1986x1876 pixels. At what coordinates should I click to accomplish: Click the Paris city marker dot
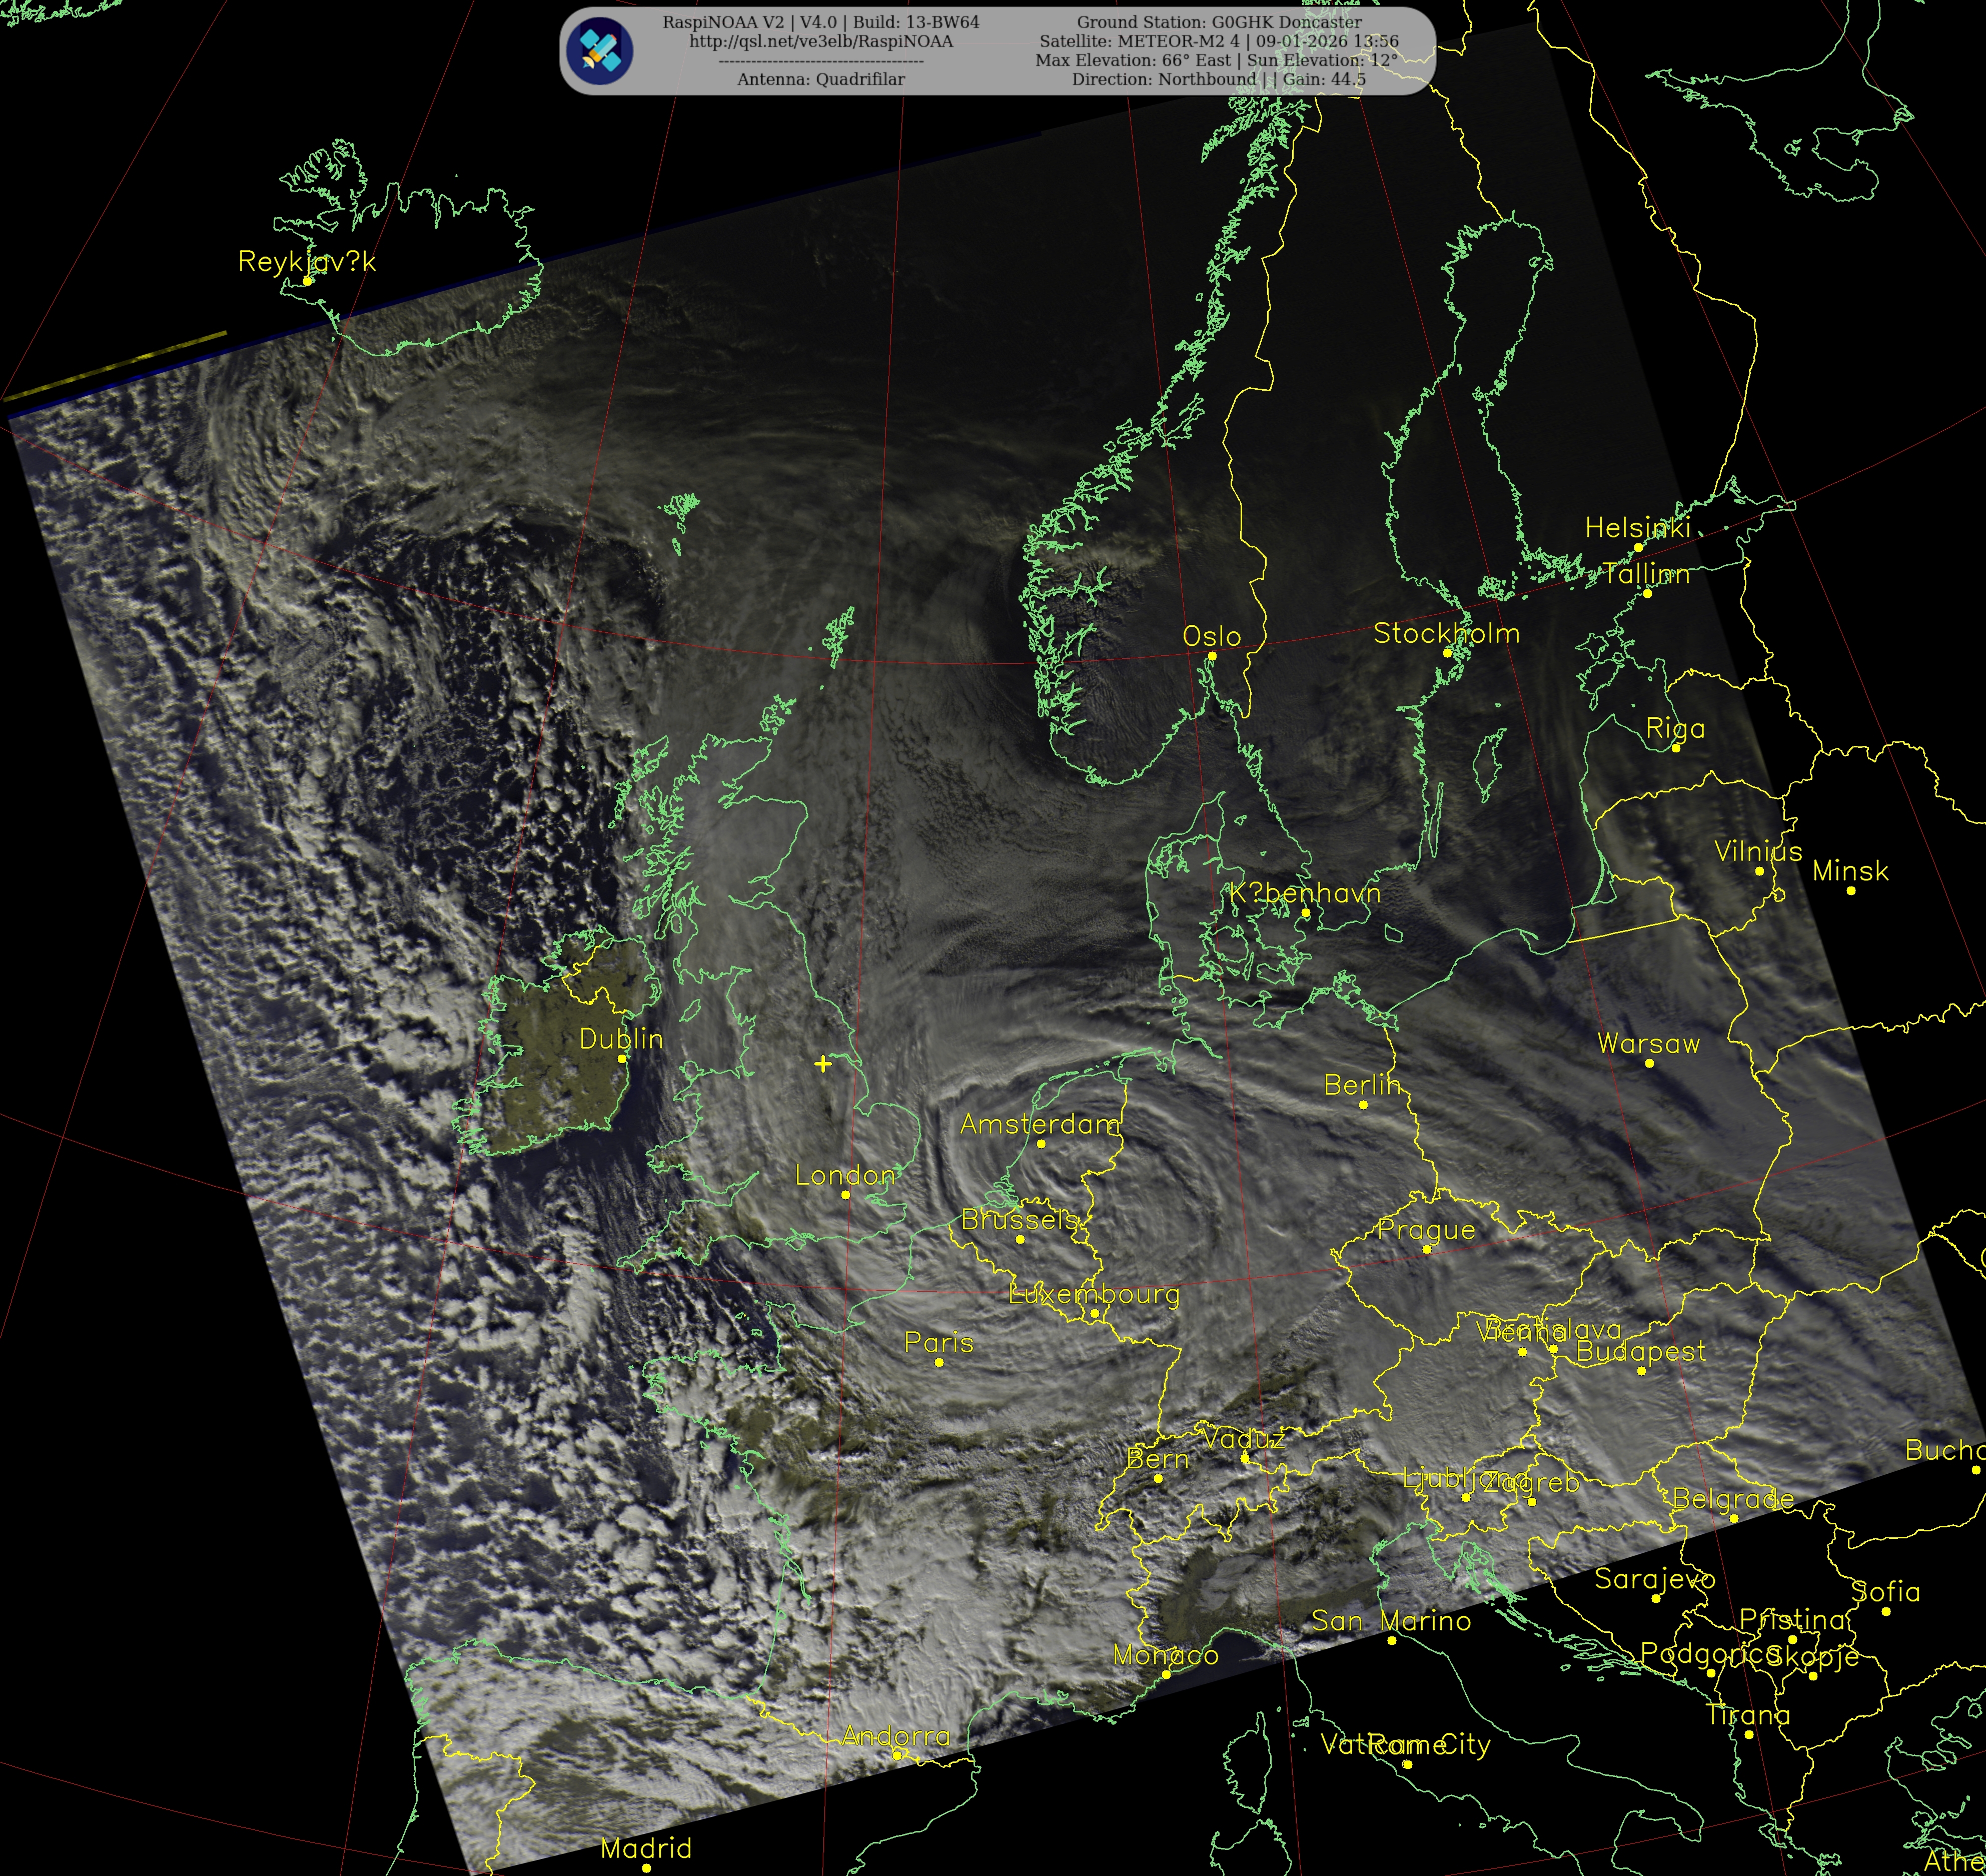[939, 1363]
